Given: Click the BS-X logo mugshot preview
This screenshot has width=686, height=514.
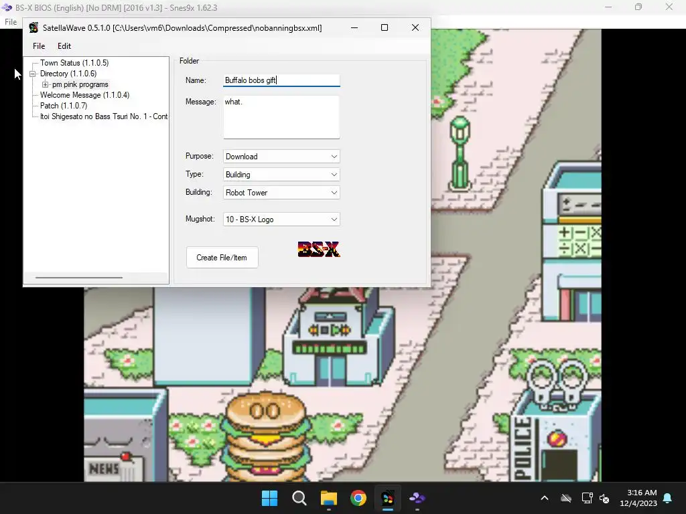Looking at the screenshot, I should [x=318, y=249].
